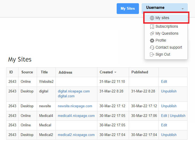Click the chat bubbles icon for My Questions
Viewport: 195px width, 147px height.
(152, 34)
